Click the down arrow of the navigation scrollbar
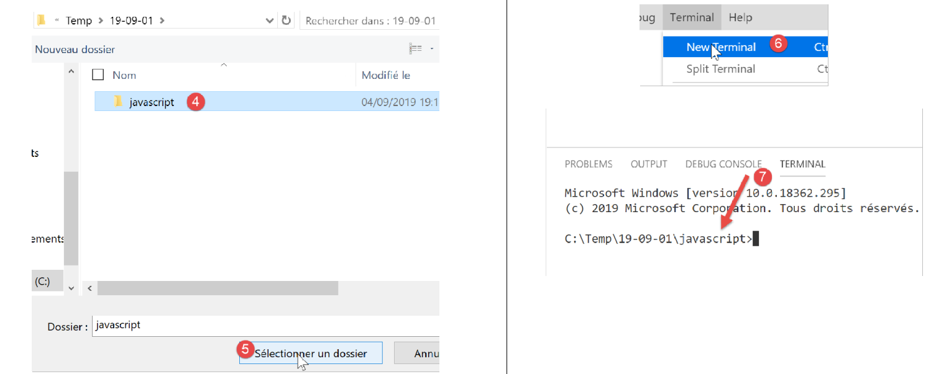Viewport: 931px width, 374px height. [71, 288]
